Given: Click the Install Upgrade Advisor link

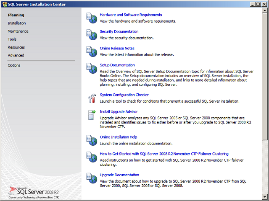Looking at the screenshot, I should tap(119, 112).
